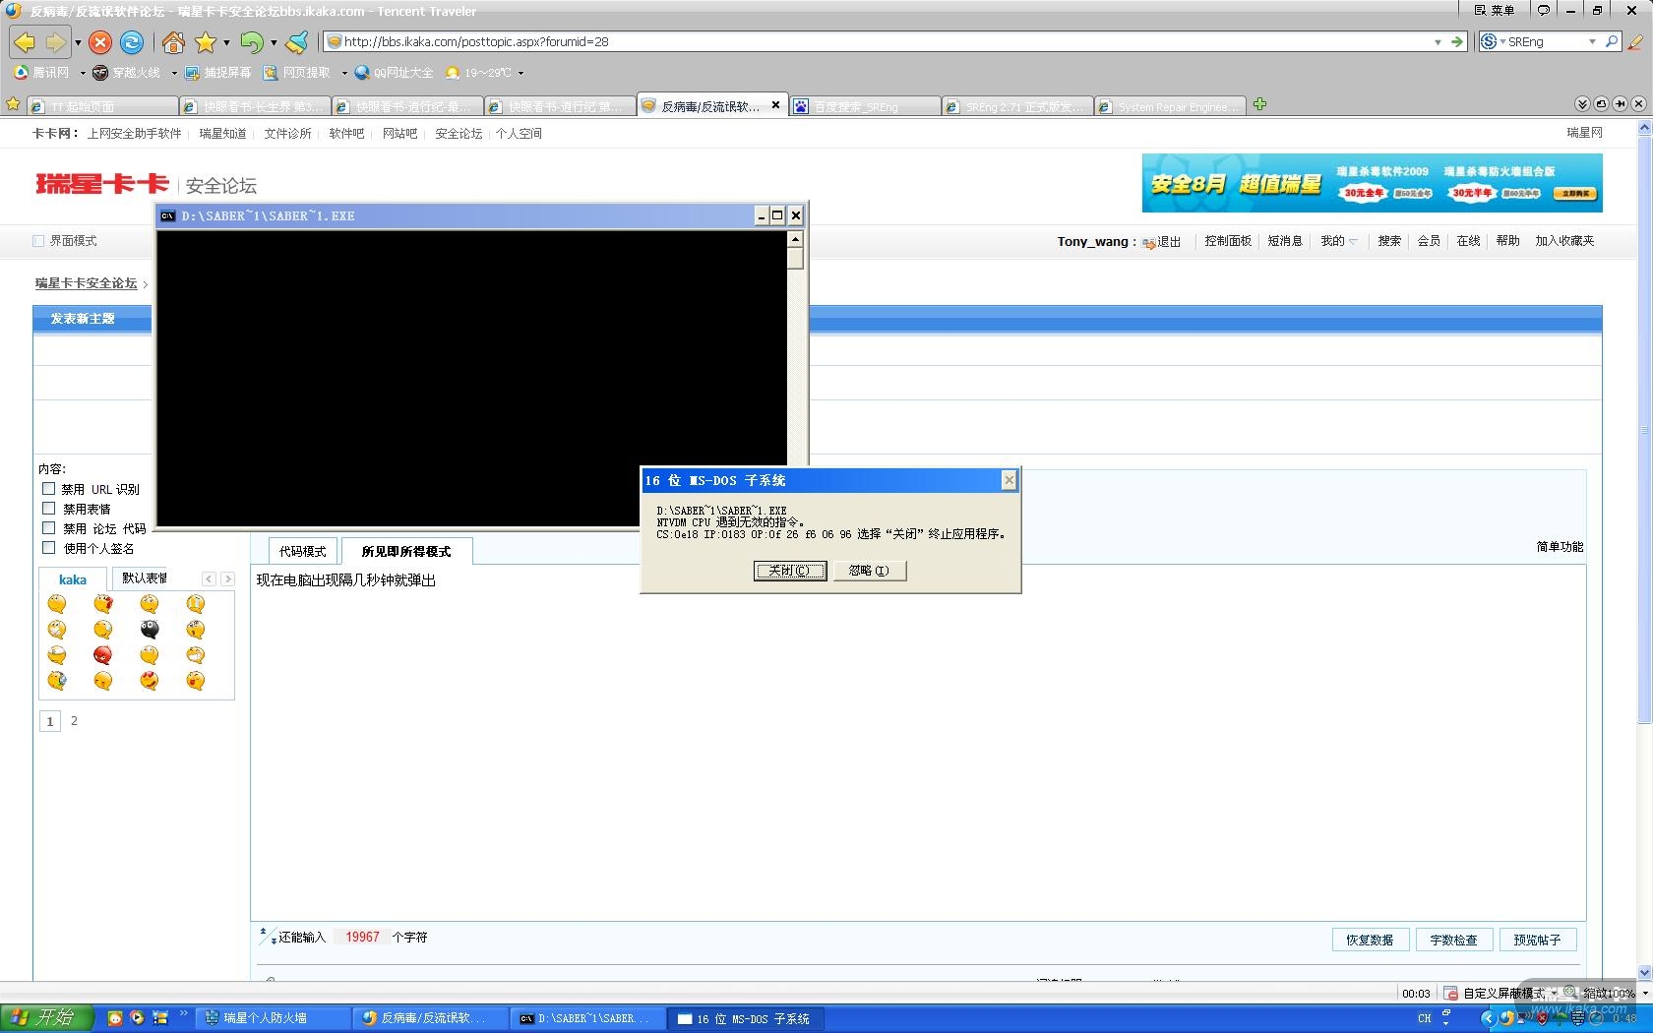Expand the SREng search history dropdown

[1592, 42]
